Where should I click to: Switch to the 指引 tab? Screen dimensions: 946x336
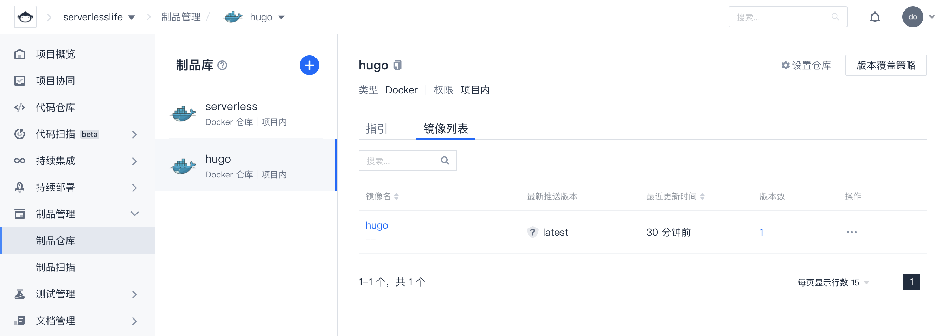[376, 129]
